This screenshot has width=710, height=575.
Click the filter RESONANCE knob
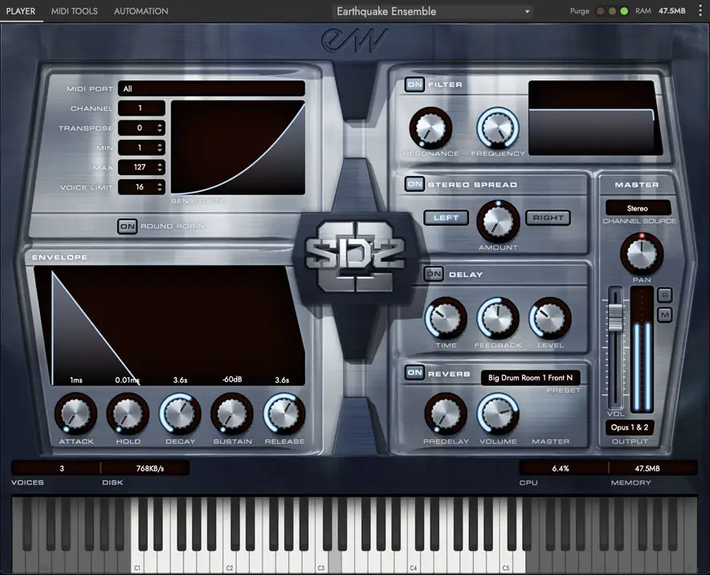(430, 128)
